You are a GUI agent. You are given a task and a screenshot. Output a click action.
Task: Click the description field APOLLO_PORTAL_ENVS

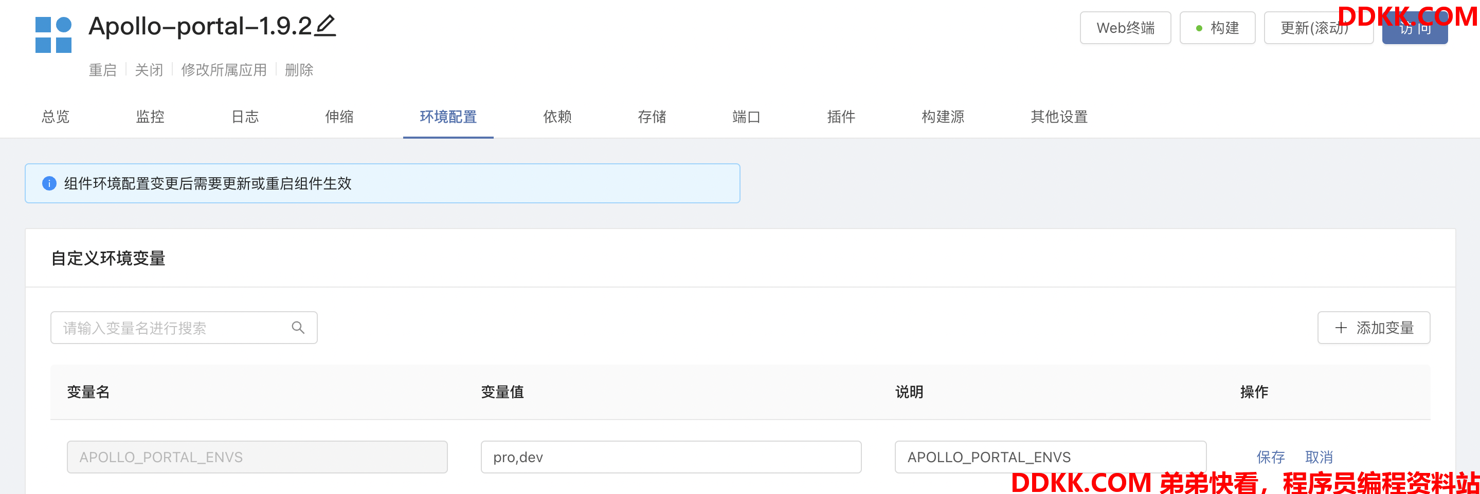[1050, 457]
